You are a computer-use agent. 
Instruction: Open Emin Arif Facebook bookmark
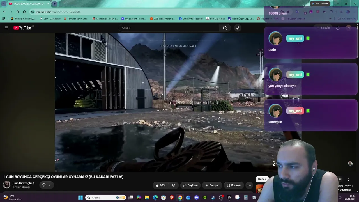click(x=191, y=19)
